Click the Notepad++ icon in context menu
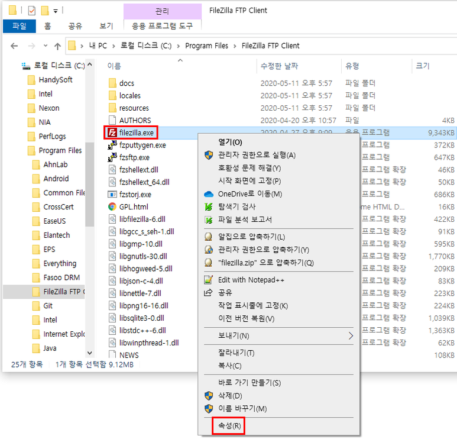Viewport: 457px width, 439px height. click(208, 280)
